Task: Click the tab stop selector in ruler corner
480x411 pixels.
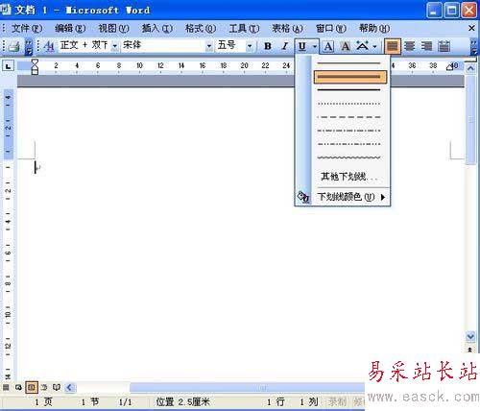Action: 8,66
